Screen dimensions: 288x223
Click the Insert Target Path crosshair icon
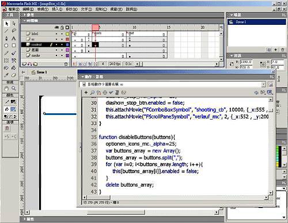pyautogui.click(x=105, y=92)
